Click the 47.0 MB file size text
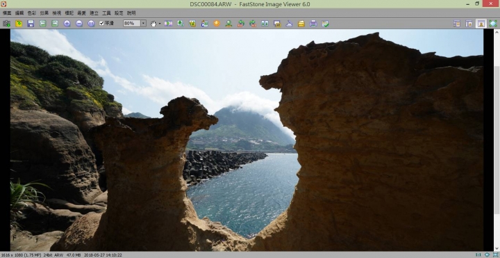500x258 pixels. (x=74, y=255)
